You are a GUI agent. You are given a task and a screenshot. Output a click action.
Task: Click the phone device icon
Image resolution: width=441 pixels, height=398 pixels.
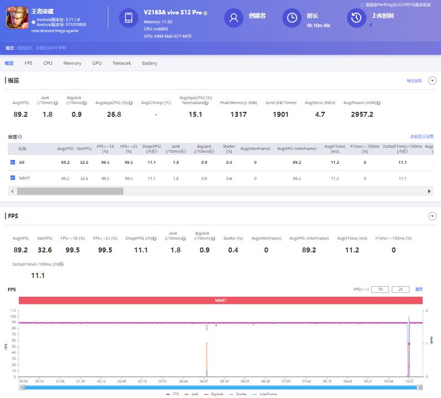coord(128,18)
